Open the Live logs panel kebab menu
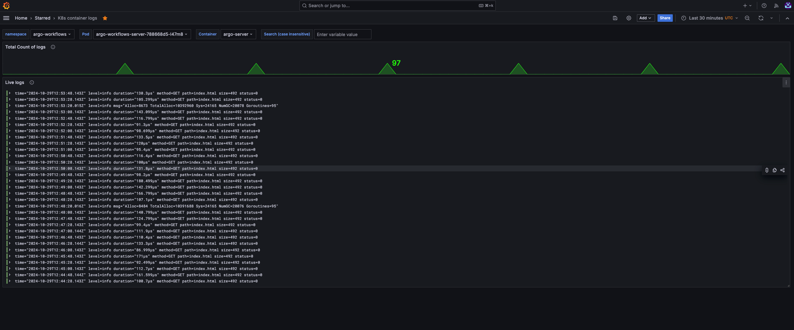The width and height of the screenshot is (794, 330). [x=786, y=82]
